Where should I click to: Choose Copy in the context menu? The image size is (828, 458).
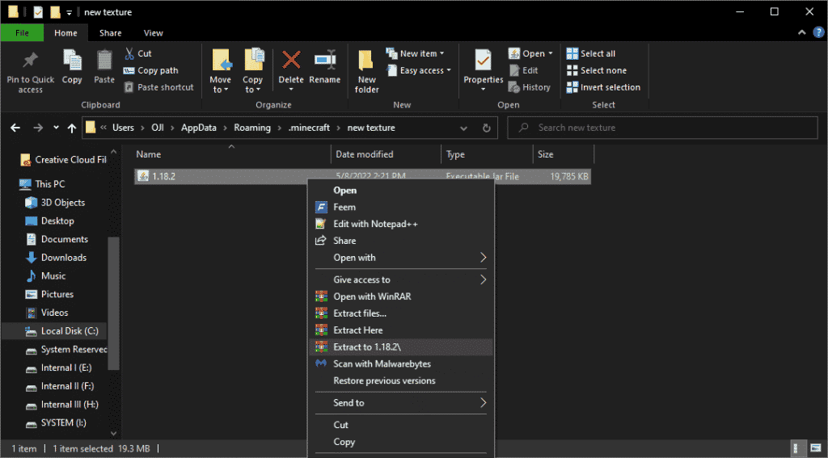click(401, 442)
